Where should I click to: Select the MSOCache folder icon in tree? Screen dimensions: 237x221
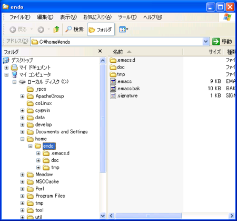pos(30,181)
